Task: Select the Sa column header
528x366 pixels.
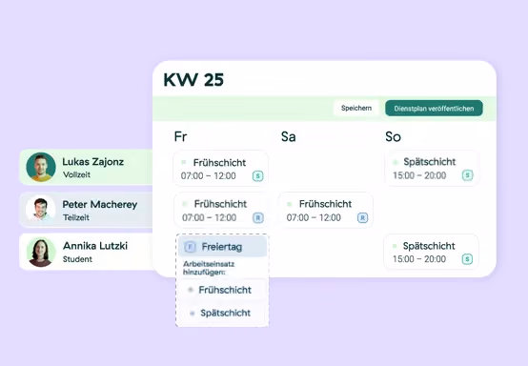Action: tap(289, 136)
